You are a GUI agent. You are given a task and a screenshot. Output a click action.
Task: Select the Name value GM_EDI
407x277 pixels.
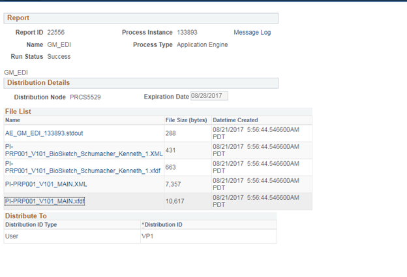59,44
